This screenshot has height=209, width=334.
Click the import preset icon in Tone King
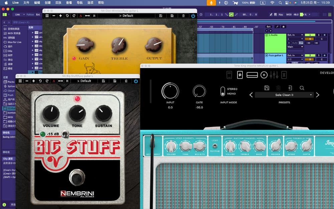pos(290,88)
